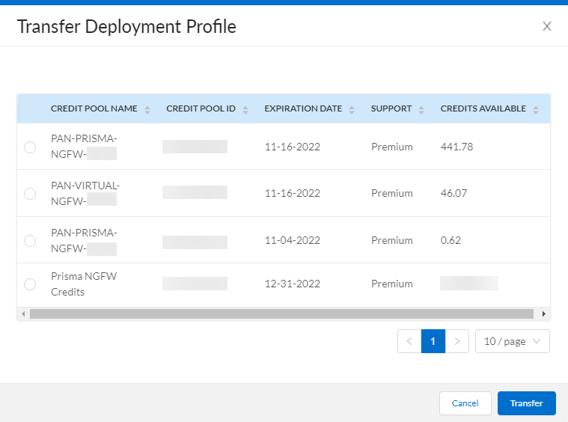Select the PAN-PRISMA-NGFW pool expiring 11-04-2022
568x422 pixels.
tap(30, 241)
